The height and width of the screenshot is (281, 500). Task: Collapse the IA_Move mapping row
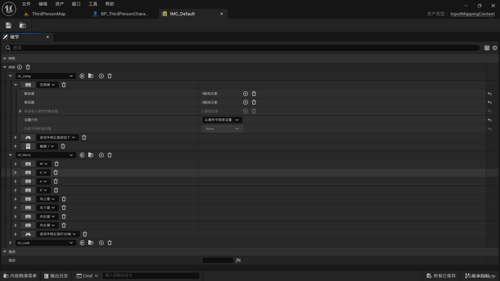[10, 155]
